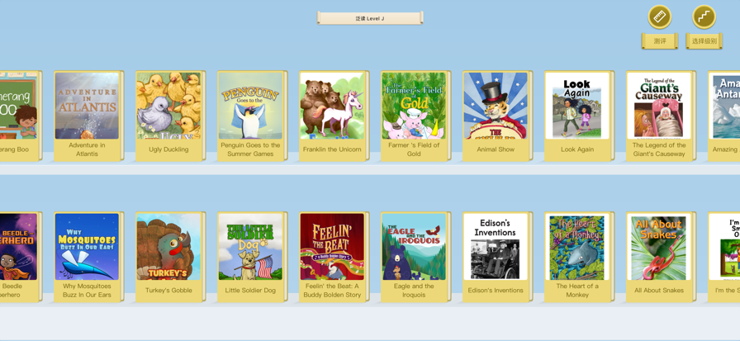This screenshot has height=341, width=740.
Task: Open the Franklin the Unicorn book cover
Action: pyautogui.click(x=332, y=106)
